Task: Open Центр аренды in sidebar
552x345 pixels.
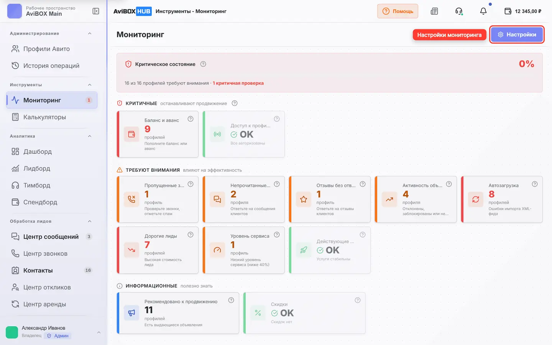Action: coord(52,304)
